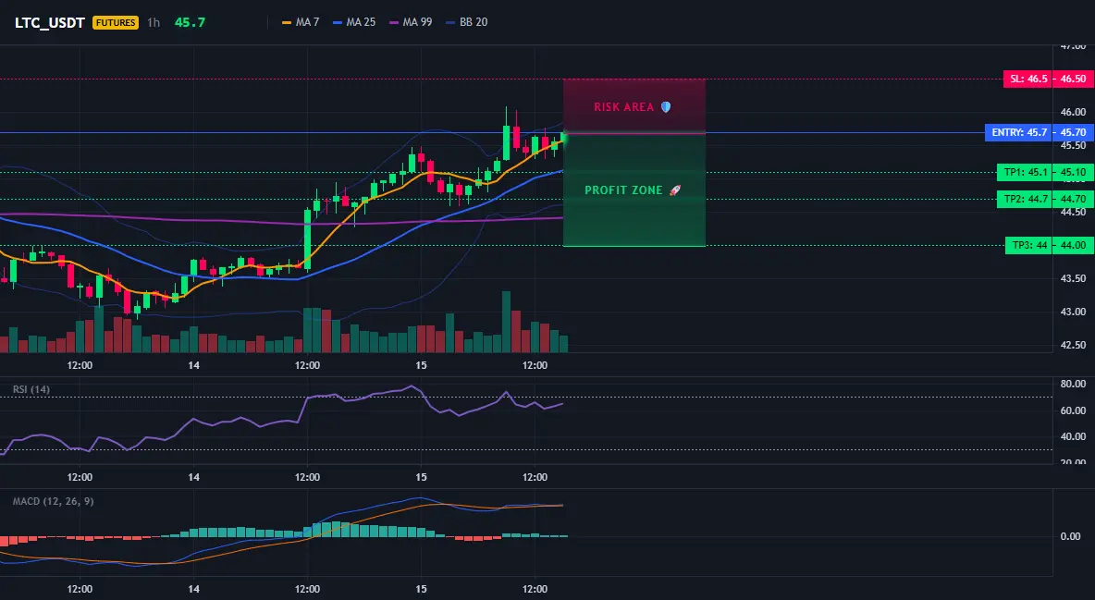
Task: Click the ENTRY: 45.7 price label
Action: click(1018, 133)
